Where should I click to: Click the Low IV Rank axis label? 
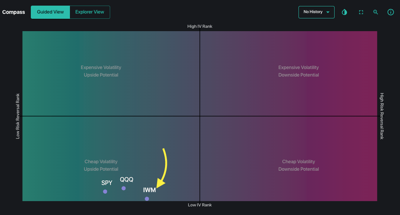pos(200,205)
